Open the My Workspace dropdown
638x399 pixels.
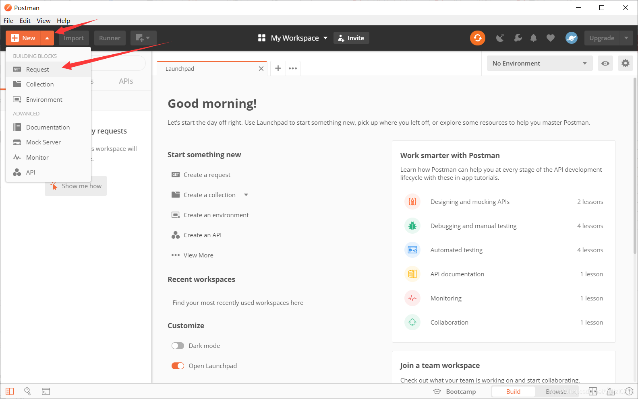click(x=293, y=38)
